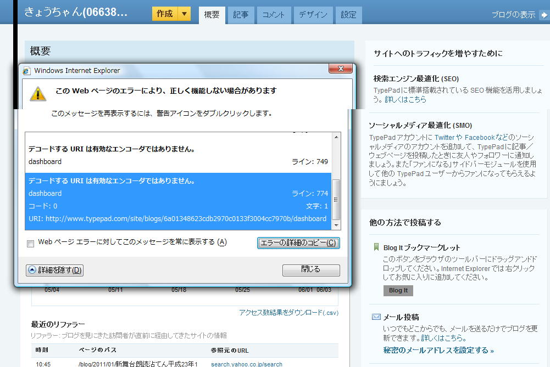Open the 設定 tab

(348, 15)
